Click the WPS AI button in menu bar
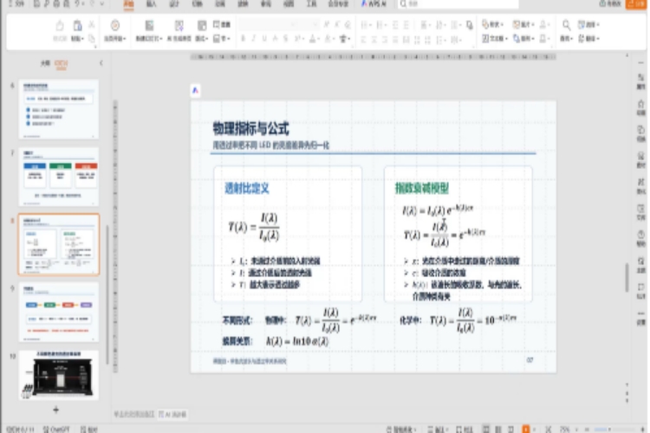 click(374, 4)
